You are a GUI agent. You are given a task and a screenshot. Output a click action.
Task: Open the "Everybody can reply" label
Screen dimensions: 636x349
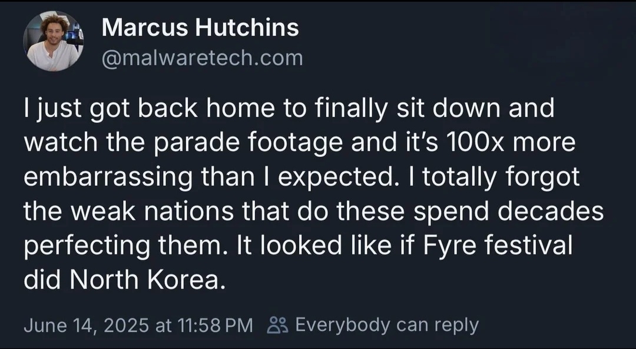[x=387, y=325]
